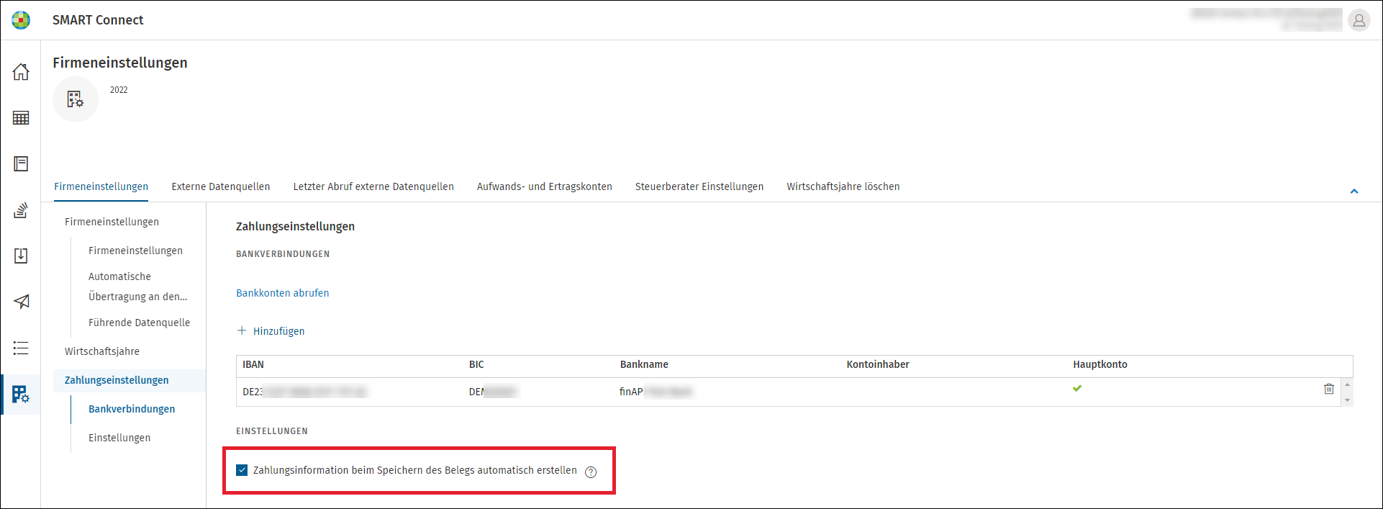
Task: Click the Kontoinhaber column header
Action: (x=878, y=364)
